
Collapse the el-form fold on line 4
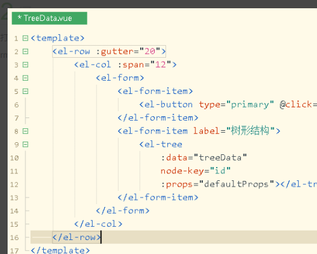(25, 78)
